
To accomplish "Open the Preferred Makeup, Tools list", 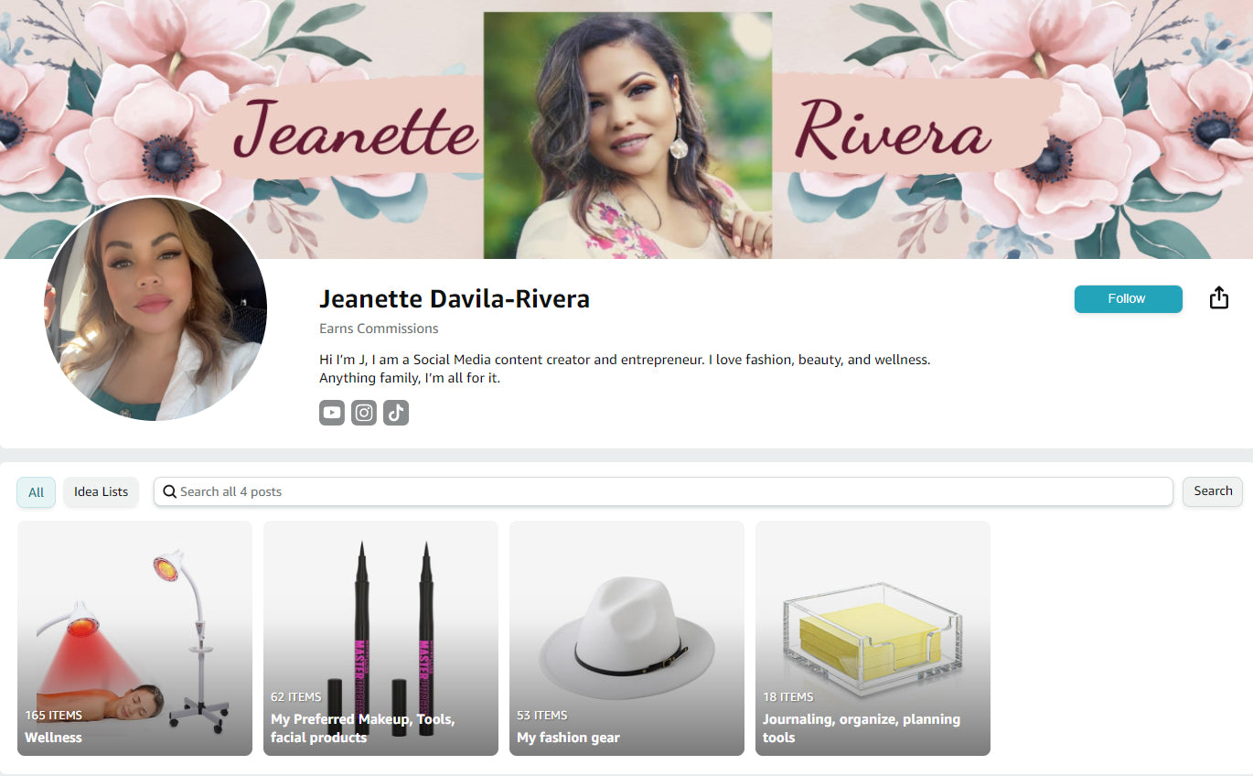I will click(380, 638).
